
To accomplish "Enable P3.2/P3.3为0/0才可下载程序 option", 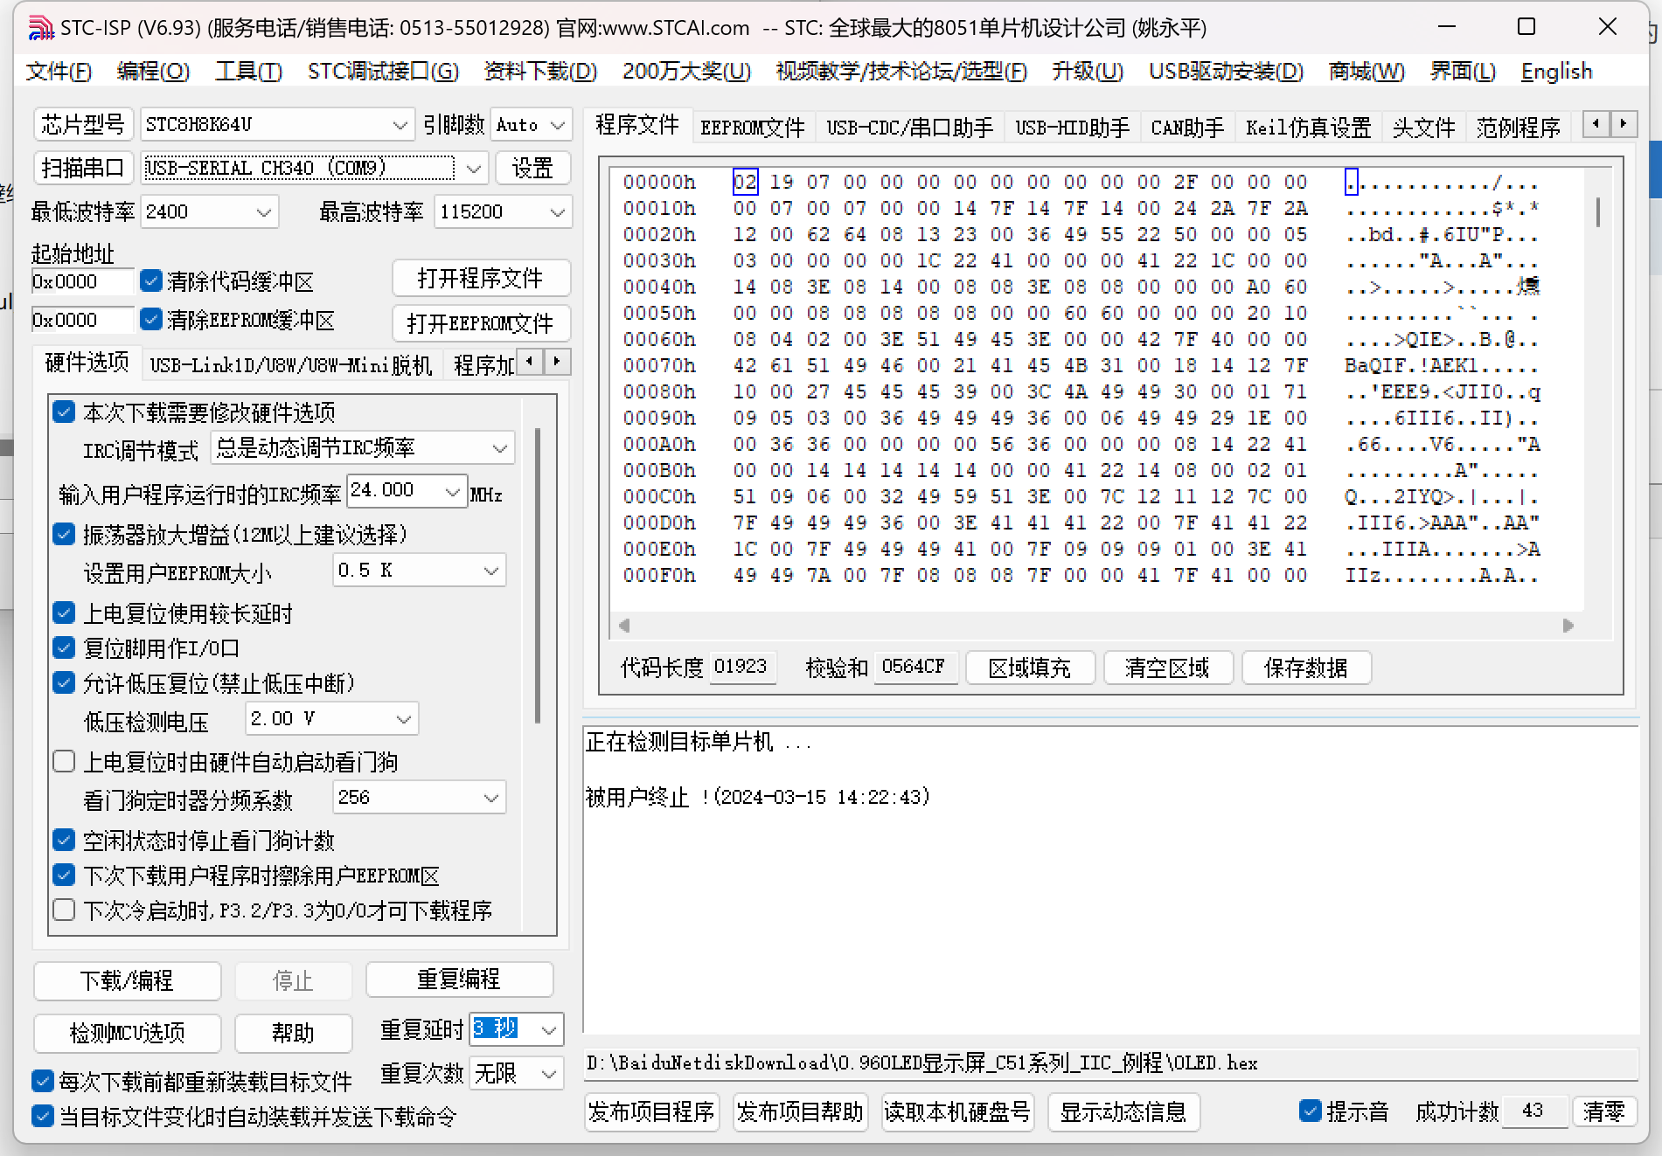I will [x=64, y=910].
